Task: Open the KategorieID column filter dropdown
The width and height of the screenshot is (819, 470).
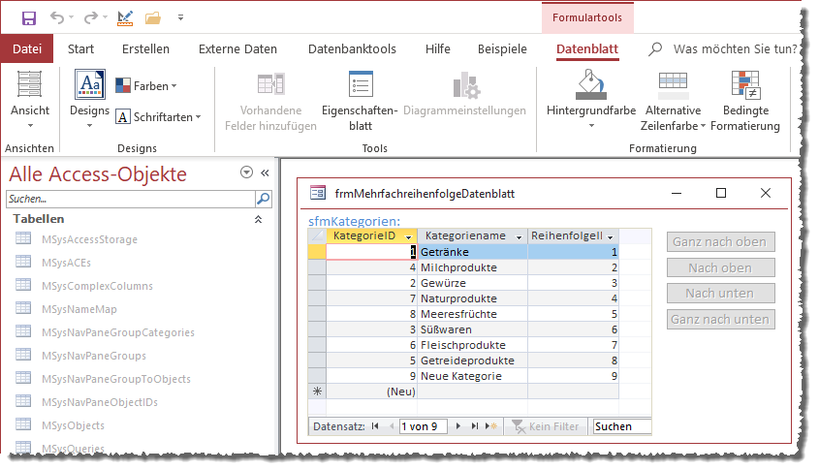Action: (408, 237)
